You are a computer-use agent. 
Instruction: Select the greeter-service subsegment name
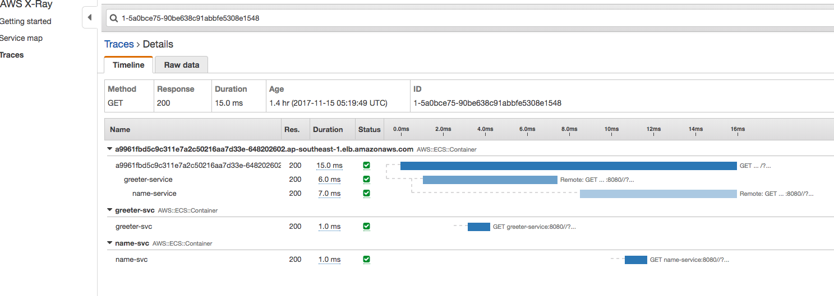click(148, 180)
